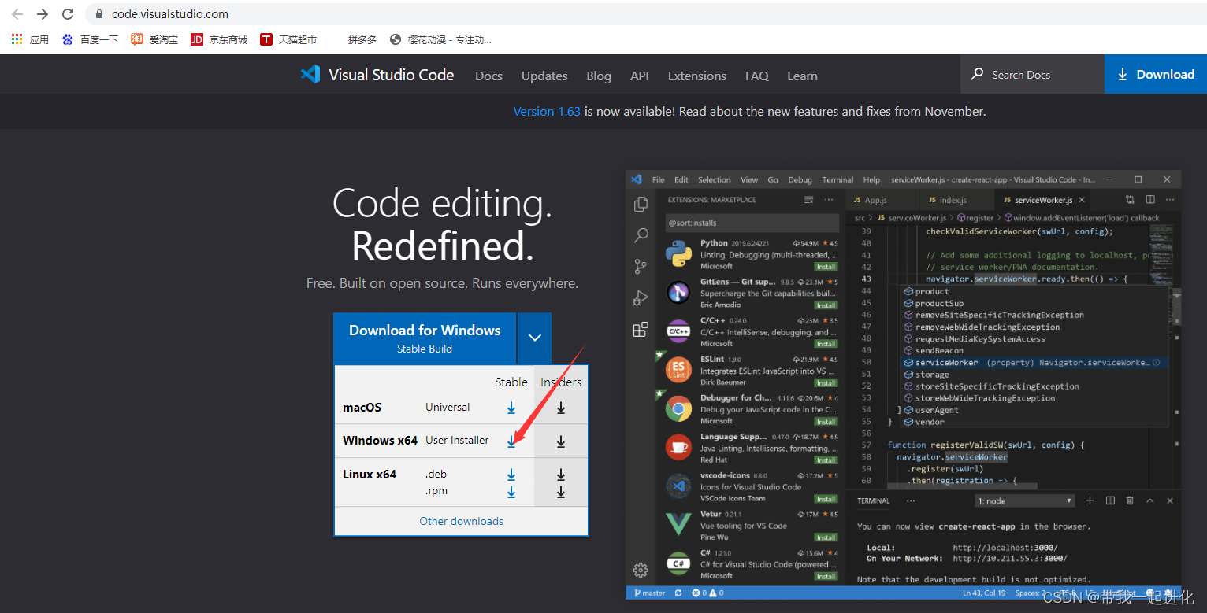
Task: Open the 爱淘宝 bookmark
Action: pos(154,39)
